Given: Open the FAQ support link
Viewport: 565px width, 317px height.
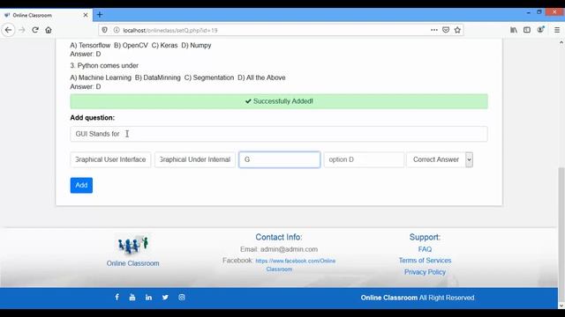Looking at the screenshot, I should (425, 249).
